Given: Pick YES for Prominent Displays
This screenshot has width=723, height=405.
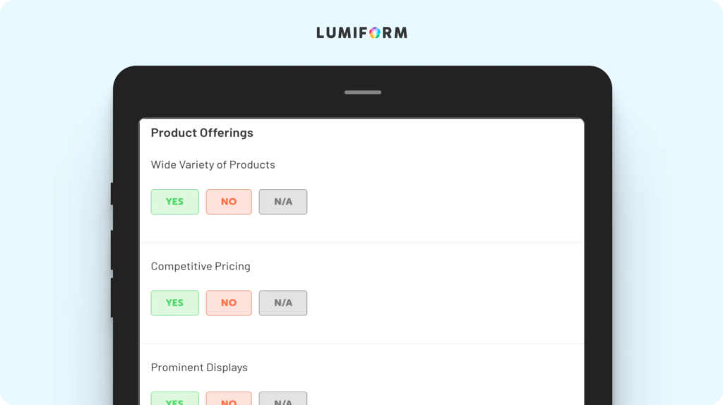Looking at the screenshot, I should click(x=174, y=399).
